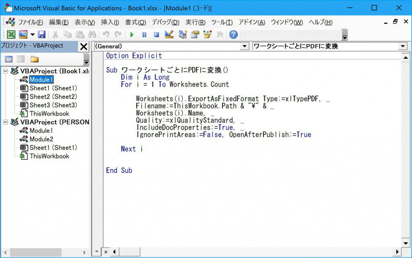Click the Paste clipboard icon
This screenshot has width=412, height=258.
80,35
